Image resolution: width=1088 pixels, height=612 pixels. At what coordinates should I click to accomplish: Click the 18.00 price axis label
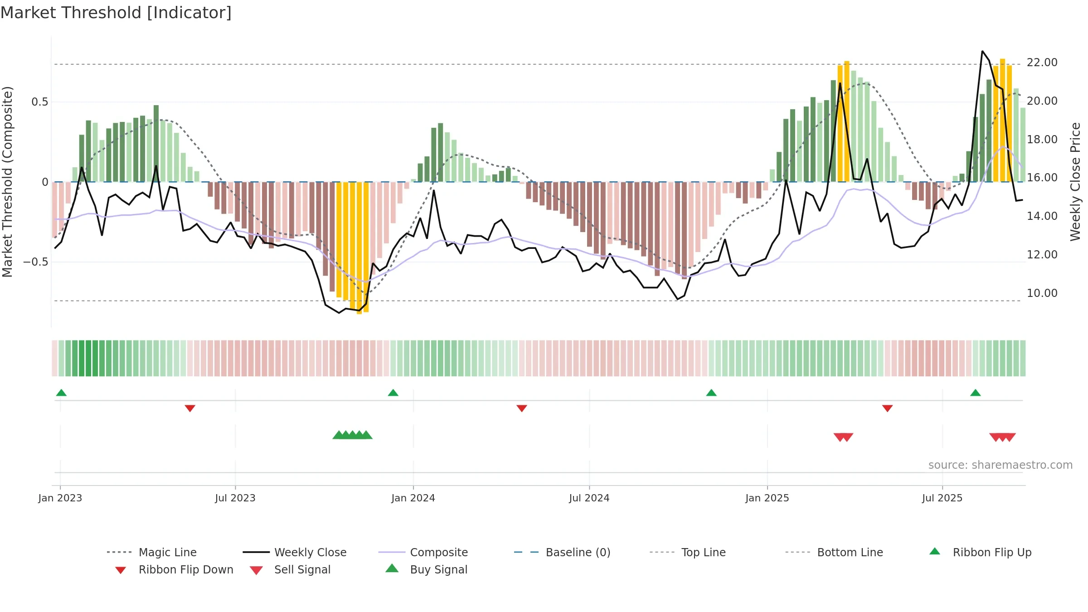[1042, 140]
